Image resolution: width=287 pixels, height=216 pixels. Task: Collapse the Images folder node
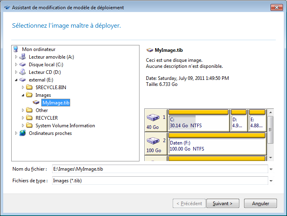tap(23, 95)
